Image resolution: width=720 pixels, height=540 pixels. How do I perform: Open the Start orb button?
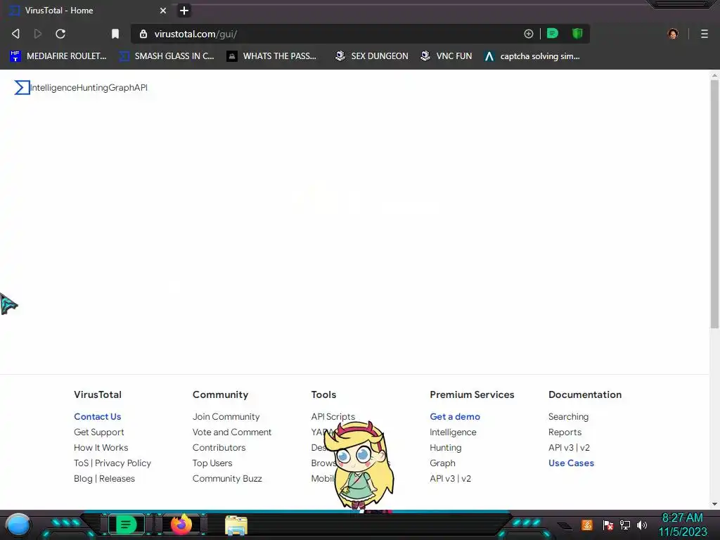pos(18,525)
